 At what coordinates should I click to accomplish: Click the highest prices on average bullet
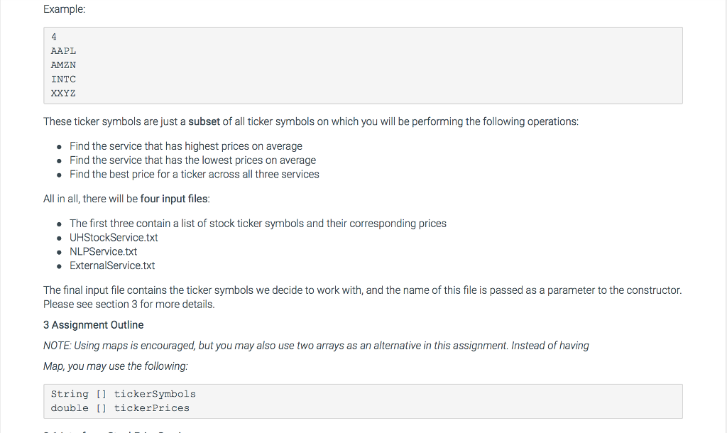pos(186,146)
